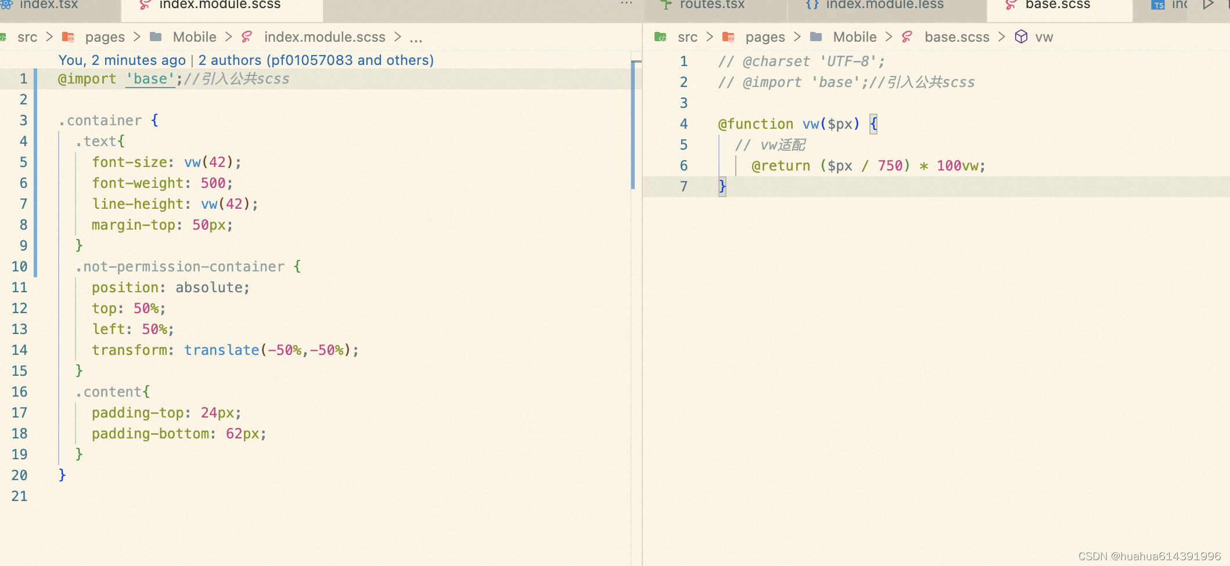
Task: Click the braces icon on index.module.less tab
Action: coord(812,5)
